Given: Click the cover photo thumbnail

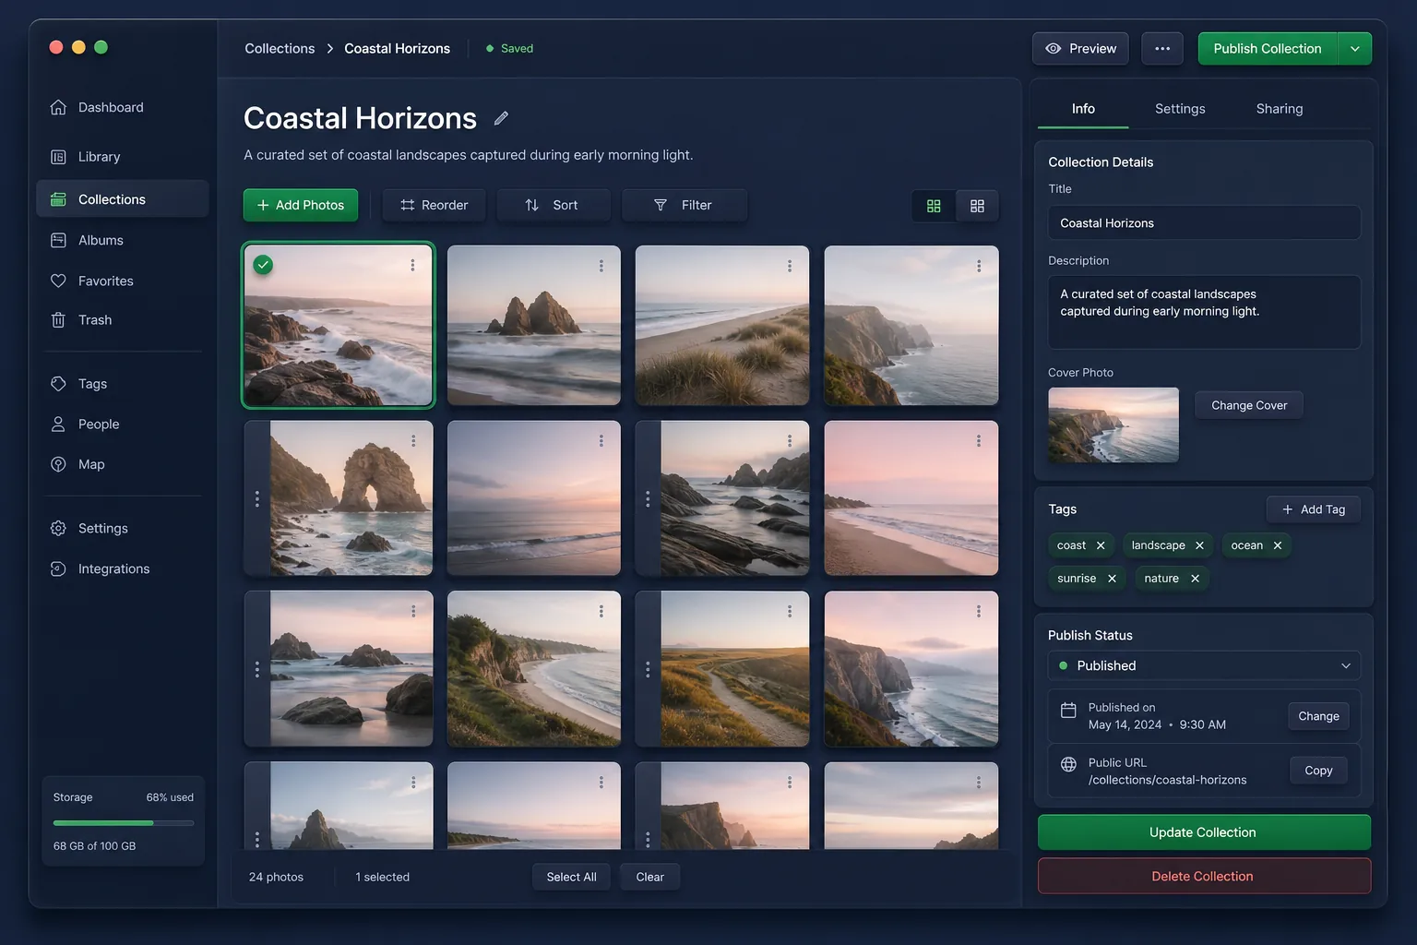Looking at the screenshot, I should (1113, 425).
